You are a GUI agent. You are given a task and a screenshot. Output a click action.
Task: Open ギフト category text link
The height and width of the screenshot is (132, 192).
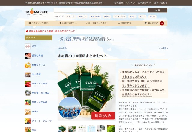point(35,46)
